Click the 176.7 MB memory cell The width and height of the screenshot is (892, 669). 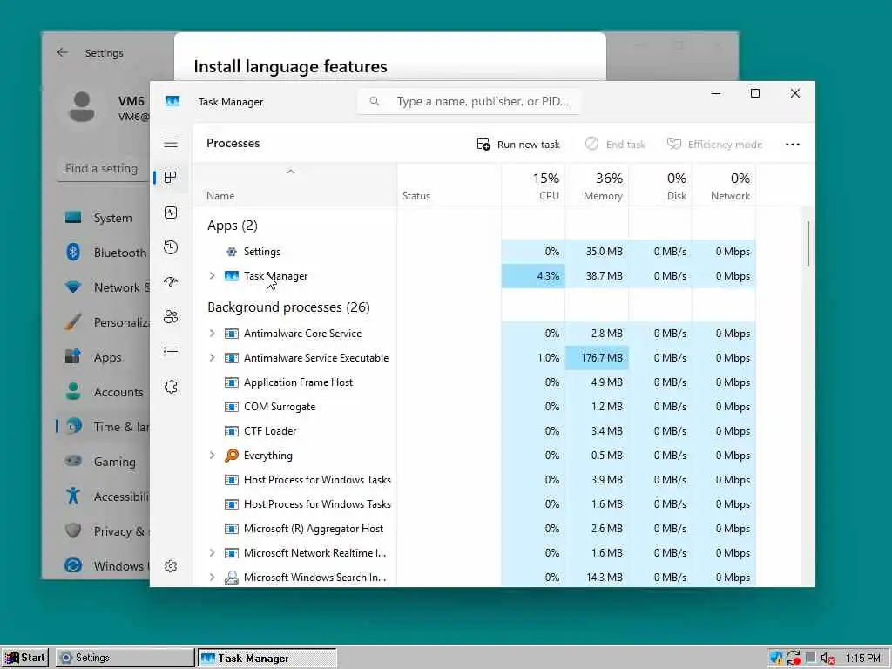coord(597,358)
